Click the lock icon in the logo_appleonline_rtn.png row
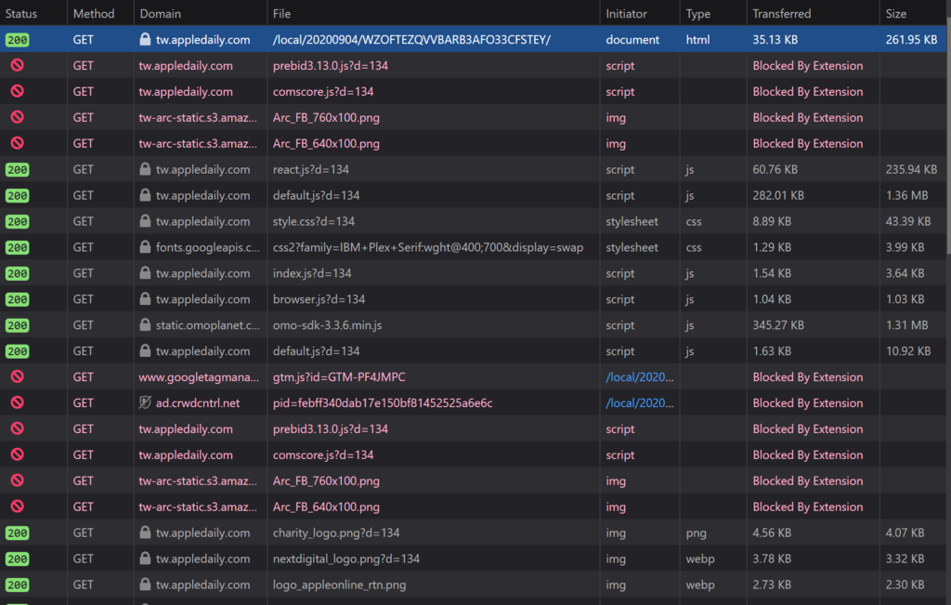Viewport: 951px width, 605px height. tap(145, 585)
